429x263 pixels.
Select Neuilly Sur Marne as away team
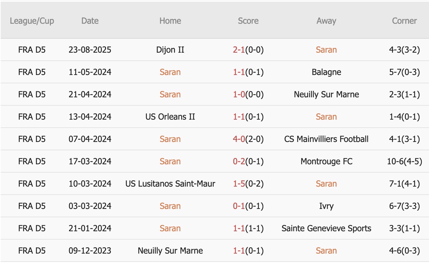click(326, 95)
